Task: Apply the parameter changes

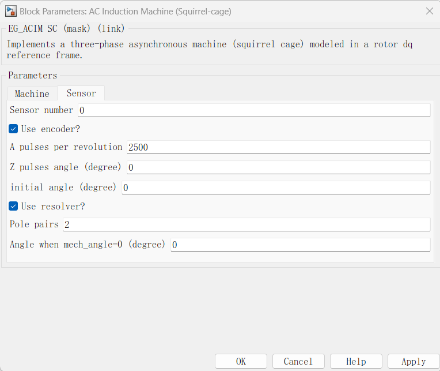Action: coord(414,361)
